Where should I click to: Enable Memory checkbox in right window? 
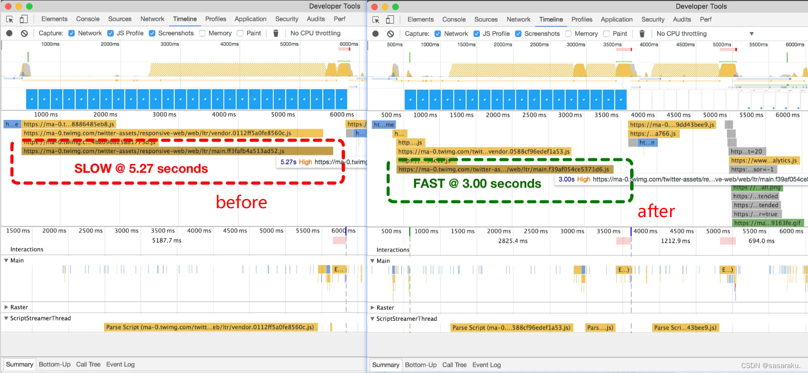568,34
